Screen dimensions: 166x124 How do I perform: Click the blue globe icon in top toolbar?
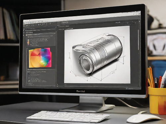[x=24, y=23]
